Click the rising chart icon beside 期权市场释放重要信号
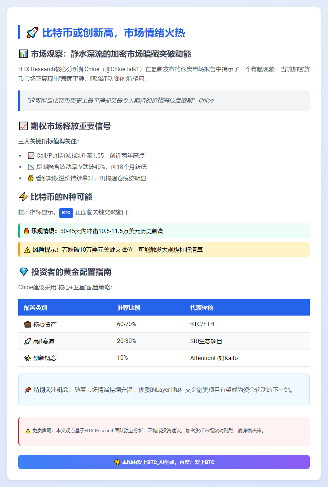 tap(23, 126)
